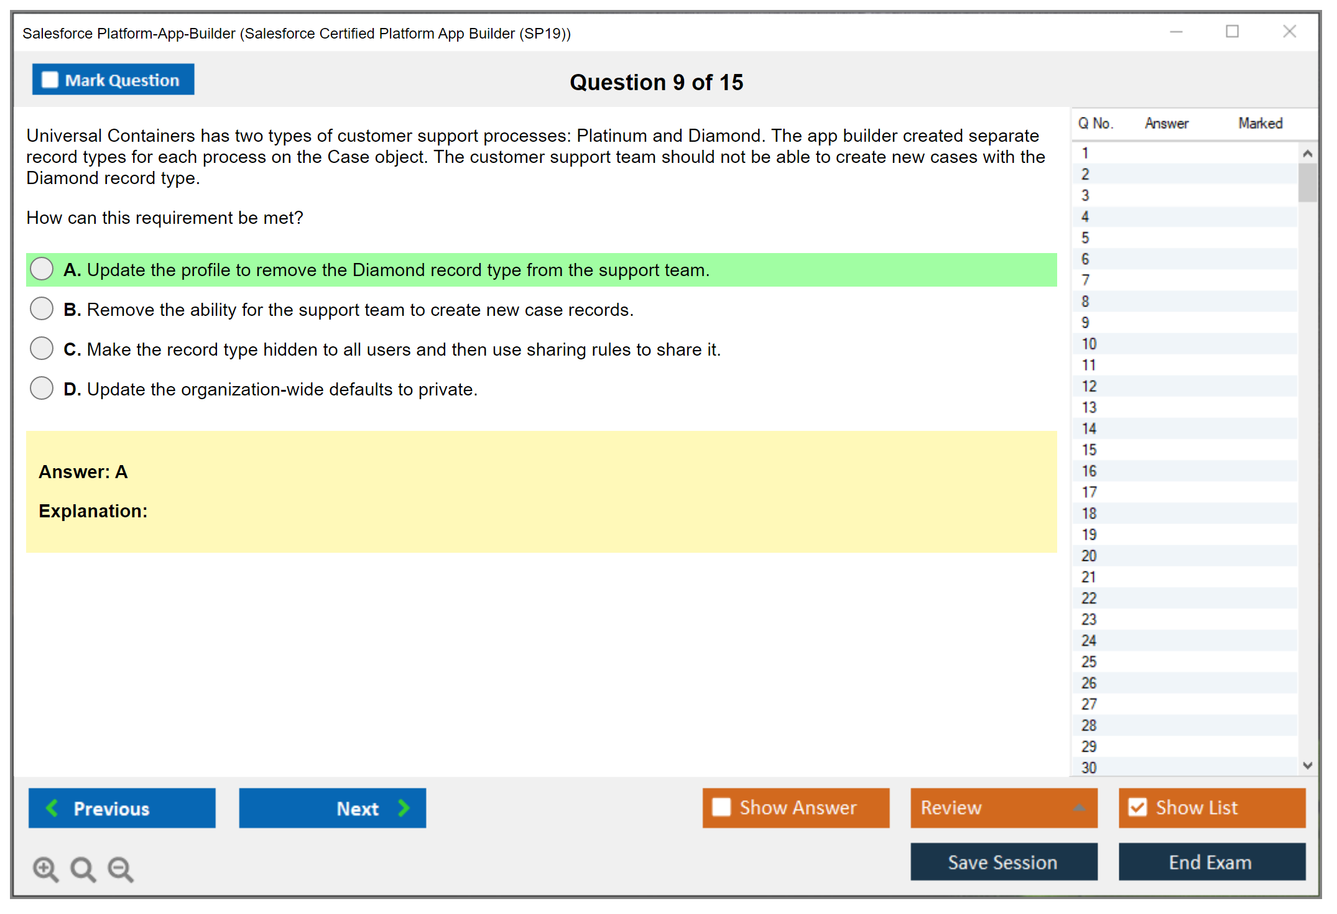Viewport: 1337px width, 914px height.
Task: Click the green right arrow on Next
Action: click(404, 808)
